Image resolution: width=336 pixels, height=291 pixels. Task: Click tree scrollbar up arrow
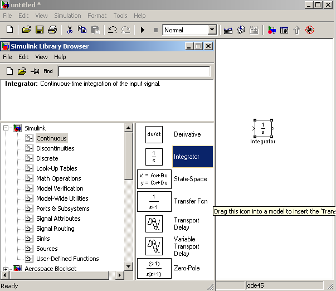pos(128,128)
